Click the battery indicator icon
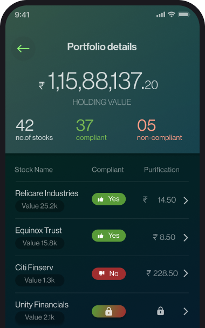This screenshot has height=328, width=205. 184,15
